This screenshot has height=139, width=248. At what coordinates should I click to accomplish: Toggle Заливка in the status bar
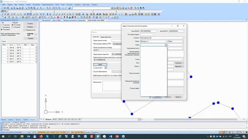(x=88, y=132)
